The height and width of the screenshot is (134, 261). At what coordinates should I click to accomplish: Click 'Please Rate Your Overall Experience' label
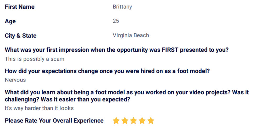54,121
